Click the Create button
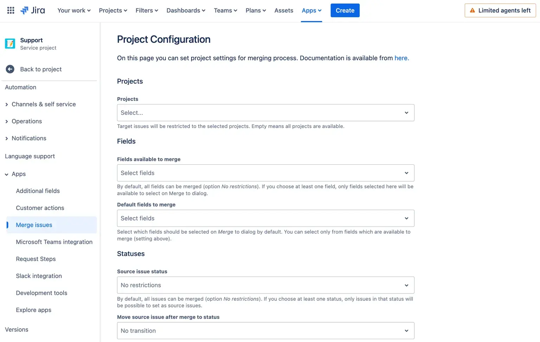Screen dimensions: 540x342 click(345, 11)
